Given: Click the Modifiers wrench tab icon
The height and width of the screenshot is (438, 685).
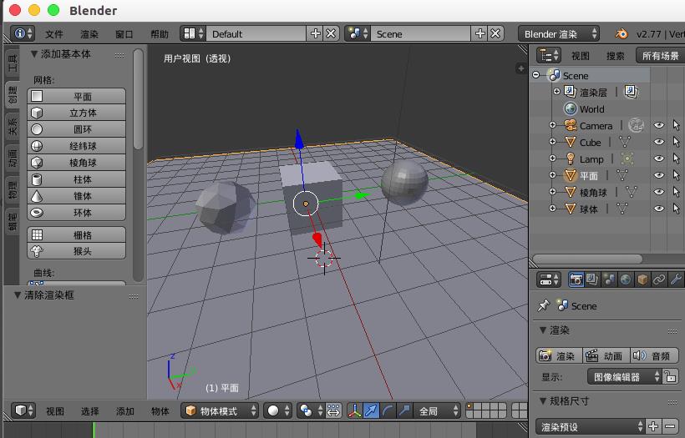Looking at the screenshot, I should 677,279.
